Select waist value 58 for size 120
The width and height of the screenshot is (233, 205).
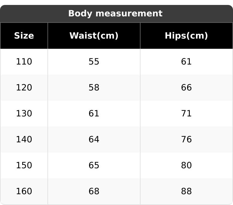[94, 88]
